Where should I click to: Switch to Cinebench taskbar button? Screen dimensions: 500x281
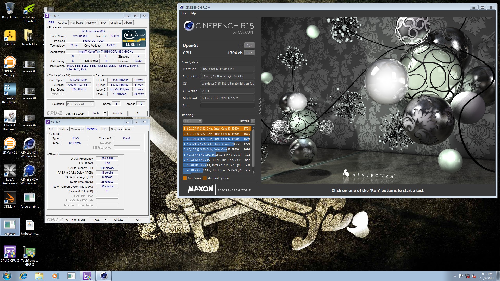pyautogui.click(x=104, y=276)
